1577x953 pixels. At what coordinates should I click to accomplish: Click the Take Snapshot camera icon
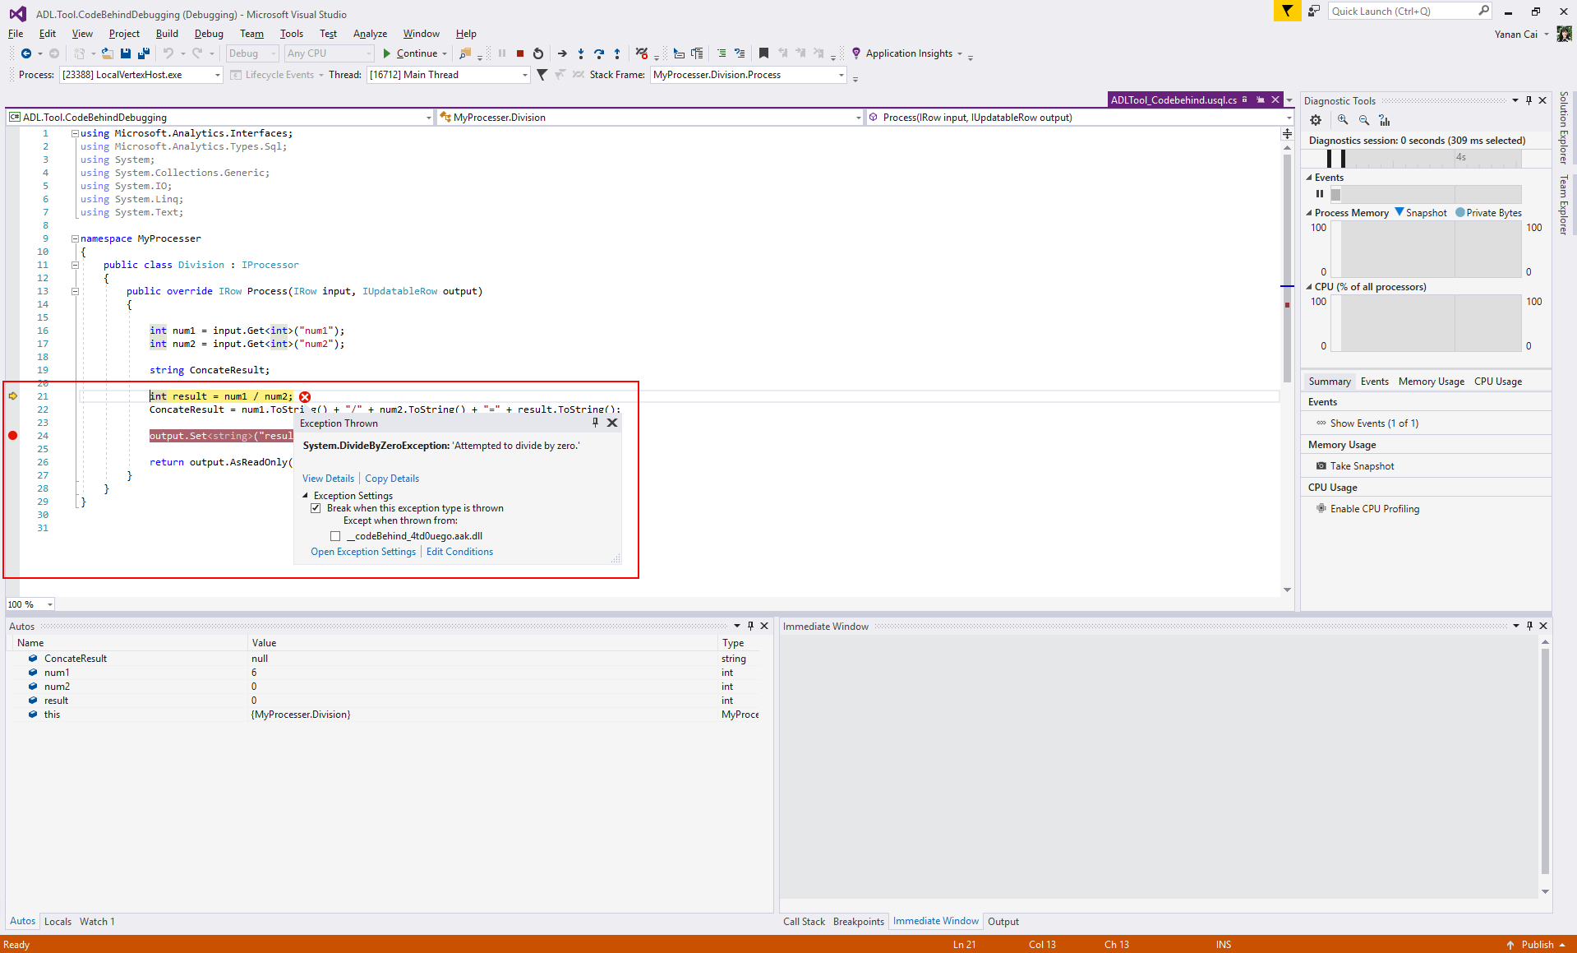[x=1321, y=466]
